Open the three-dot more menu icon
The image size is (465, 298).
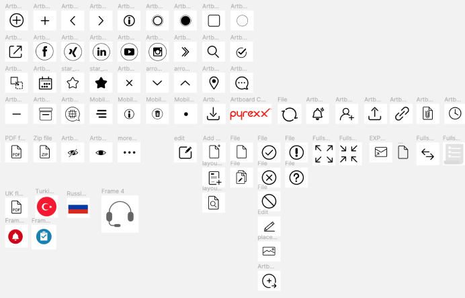[x=129, y=153]
